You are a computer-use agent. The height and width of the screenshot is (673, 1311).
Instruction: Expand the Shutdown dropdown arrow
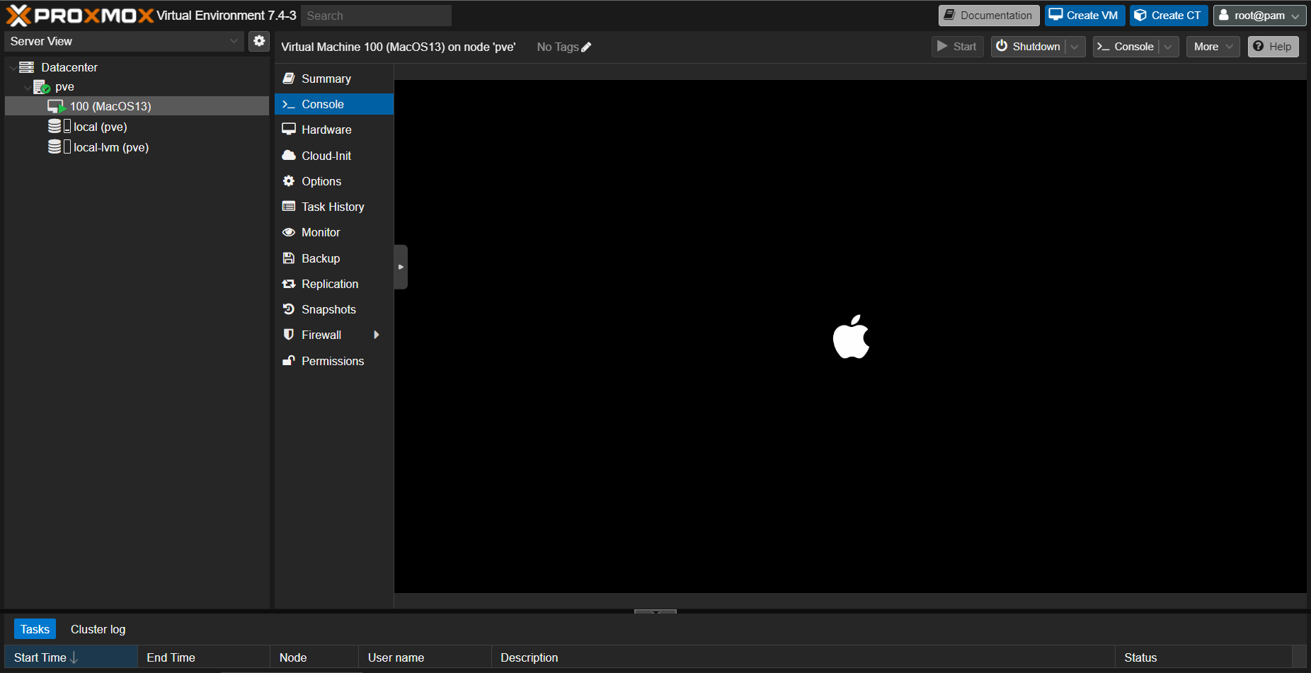pyautogui.click(x=1075, y=47)
